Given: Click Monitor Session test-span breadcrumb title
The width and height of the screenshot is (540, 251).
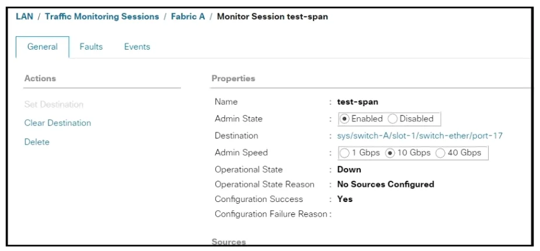Looking at the screenshot, I should (273, 16).
